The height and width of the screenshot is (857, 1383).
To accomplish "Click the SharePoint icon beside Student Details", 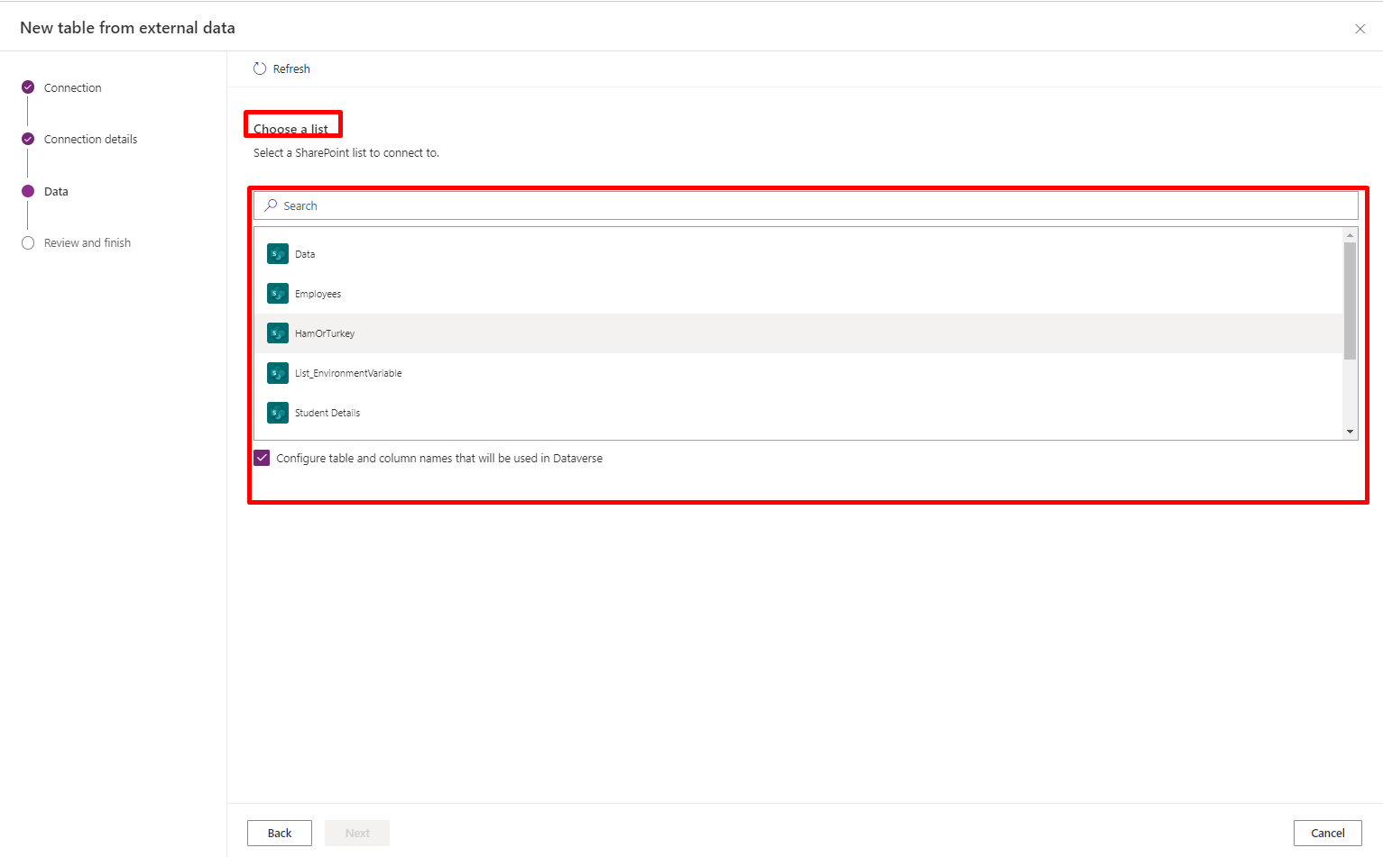I will click(x=278, y=413).
